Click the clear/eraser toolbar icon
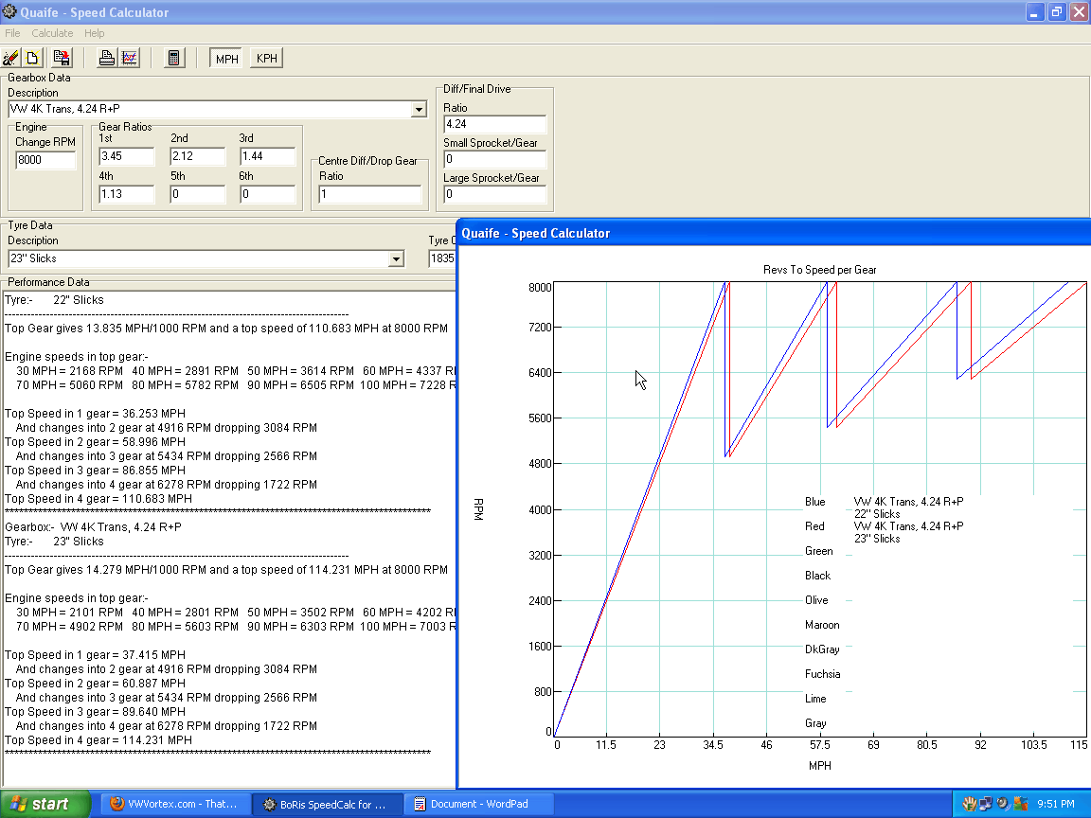The width and height of the screenshot is (1091, 818). 10,58
